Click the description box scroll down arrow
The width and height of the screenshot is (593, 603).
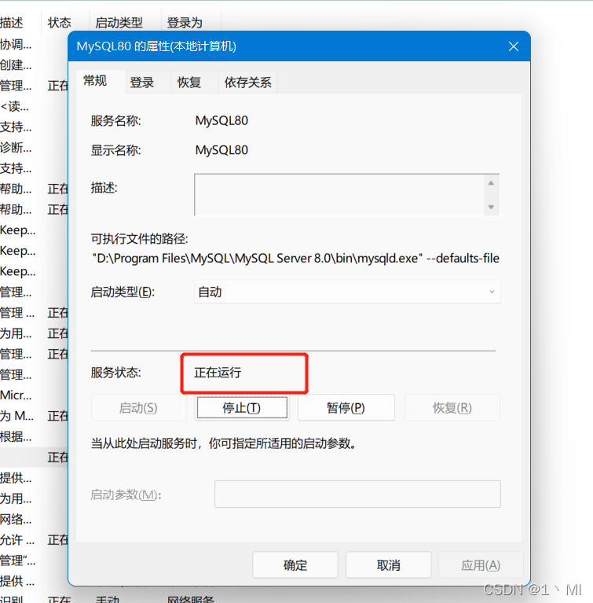click(x=491, y=207)
